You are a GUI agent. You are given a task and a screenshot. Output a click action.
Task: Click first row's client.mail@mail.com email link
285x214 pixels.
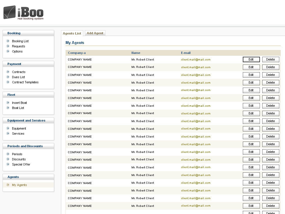[x=196, y=60]
